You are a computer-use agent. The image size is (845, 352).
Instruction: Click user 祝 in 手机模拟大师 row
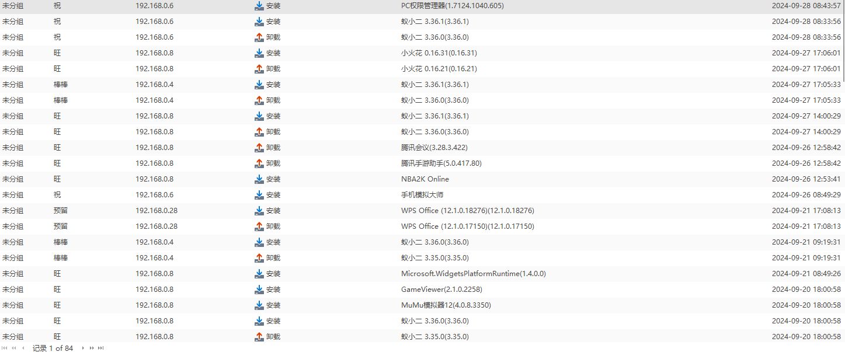(57, 195)
